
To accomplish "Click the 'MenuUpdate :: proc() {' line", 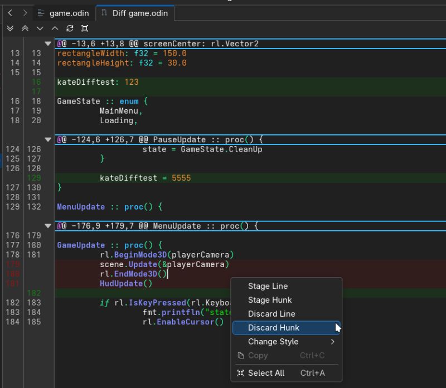I will pos(110,207).
